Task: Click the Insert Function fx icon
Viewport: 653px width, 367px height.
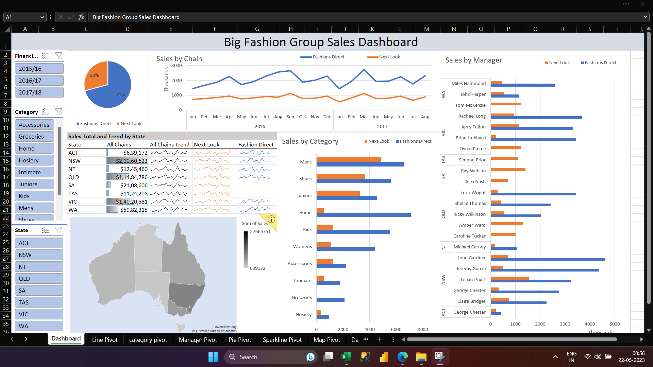Action: tap(81, 17)
